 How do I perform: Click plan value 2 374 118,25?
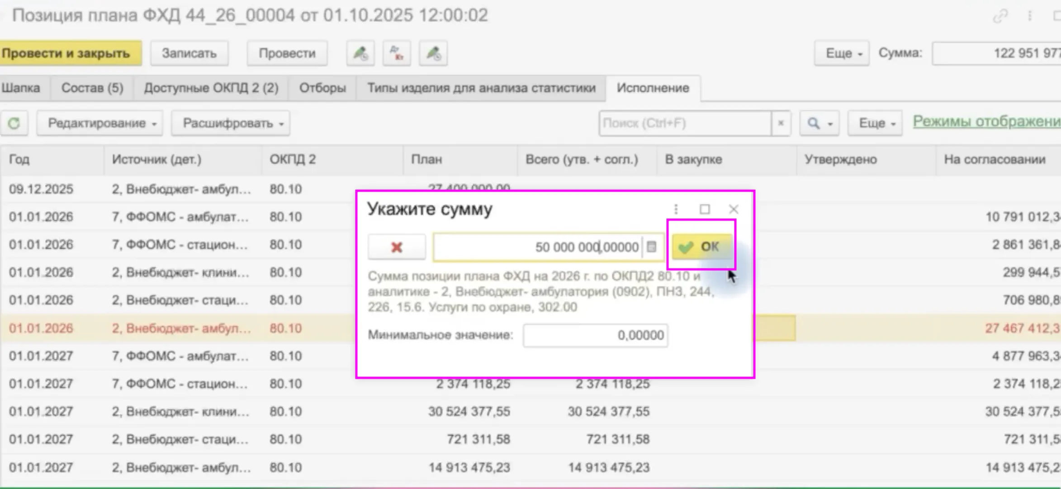(473, 384)
